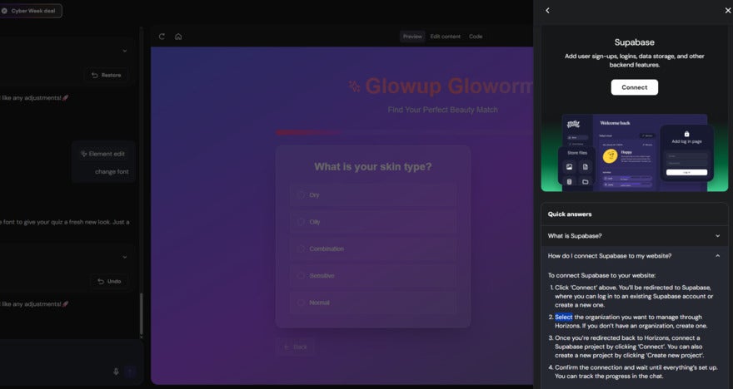Switch to the Edit content tab
The width and height of the screenshot is (733, 389).
[445, 37]
